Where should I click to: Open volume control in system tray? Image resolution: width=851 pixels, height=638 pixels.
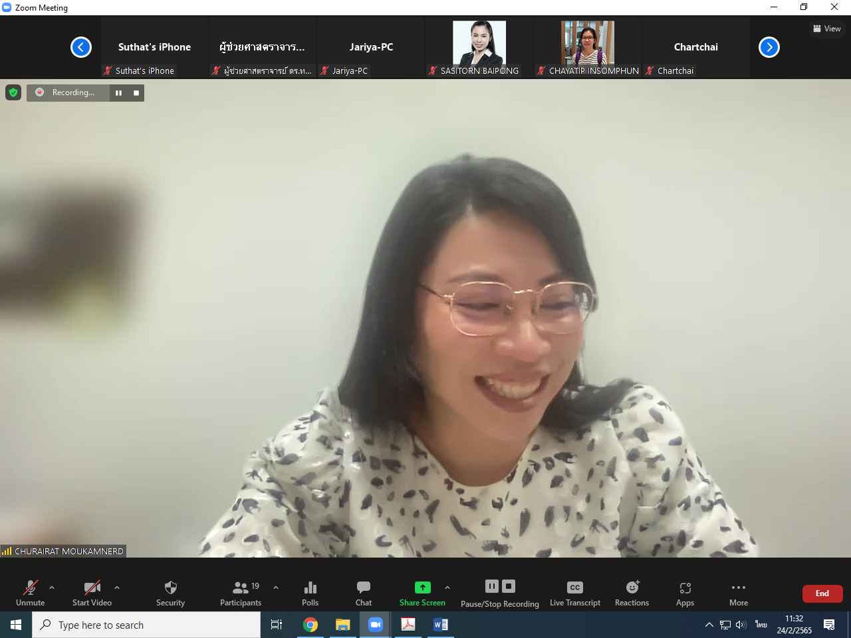(x=741, y=625)
